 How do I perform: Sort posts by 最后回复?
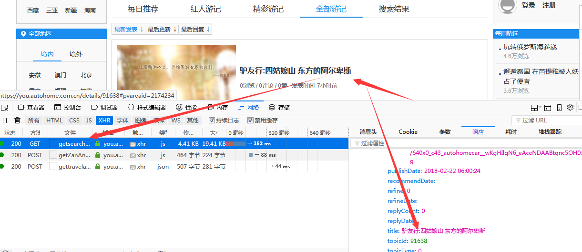(x=195, y=29)
